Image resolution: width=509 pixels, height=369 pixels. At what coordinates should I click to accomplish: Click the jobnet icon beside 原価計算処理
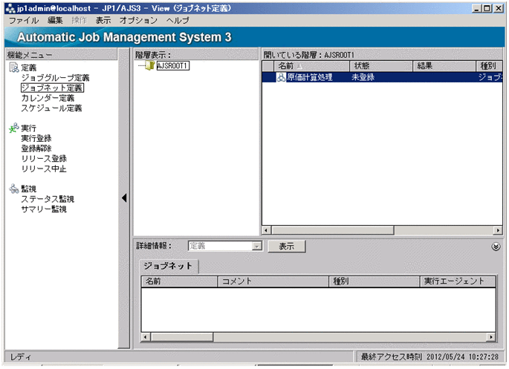tap(281, 77)
